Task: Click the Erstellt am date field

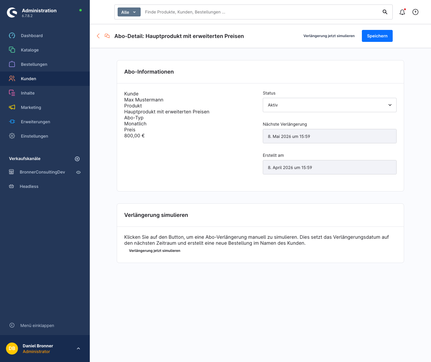Action: pos(330,167)
